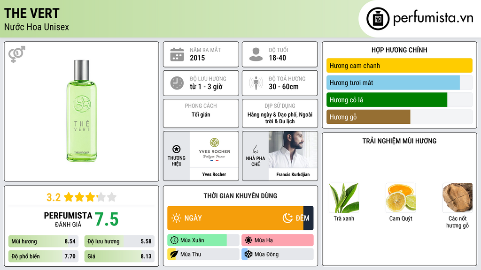The image size is (481, 270).
Task: Click the clock icon for Độ lưu hương
Action: pos(177,83)
